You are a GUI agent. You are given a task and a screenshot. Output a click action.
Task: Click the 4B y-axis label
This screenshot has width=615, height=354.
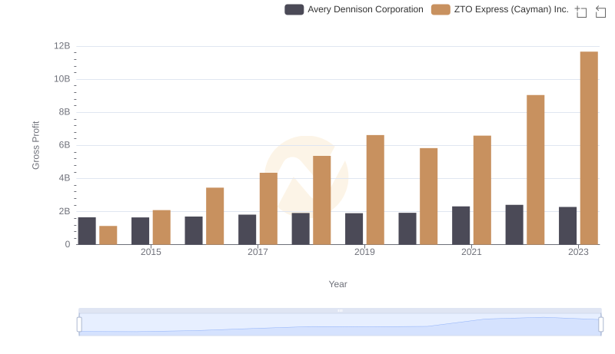65,178
